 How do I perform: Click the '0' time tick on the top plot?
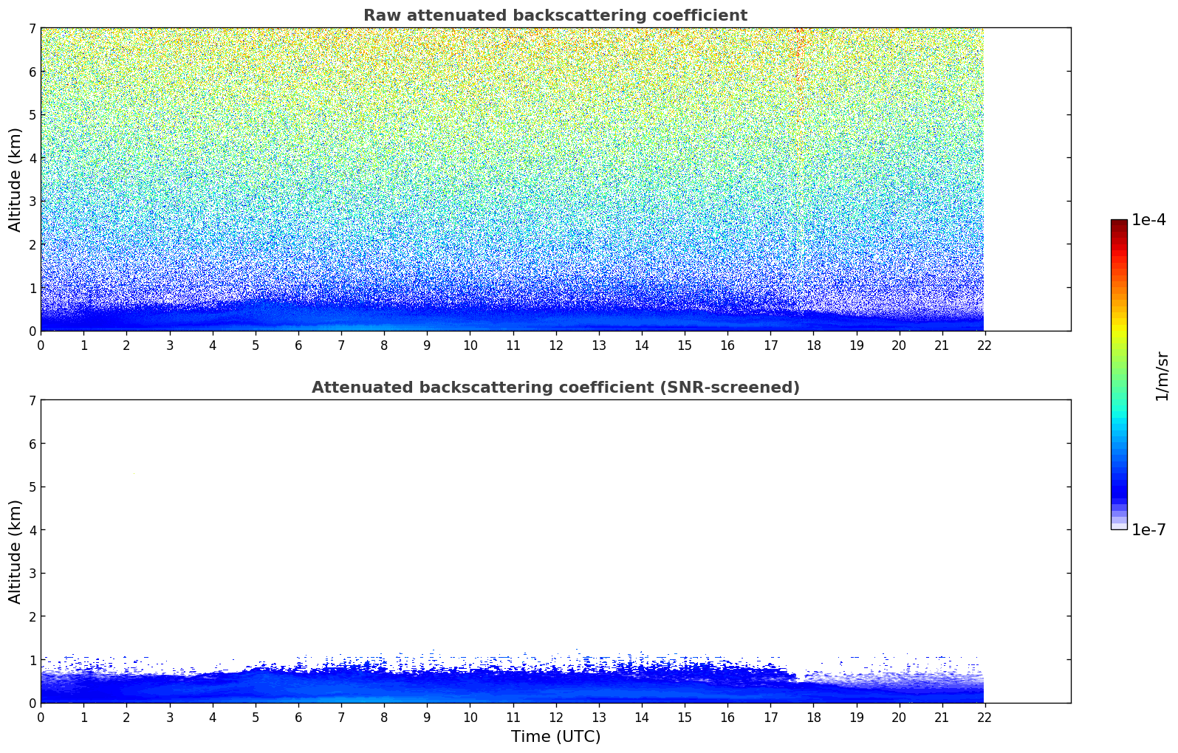point(41,345)
